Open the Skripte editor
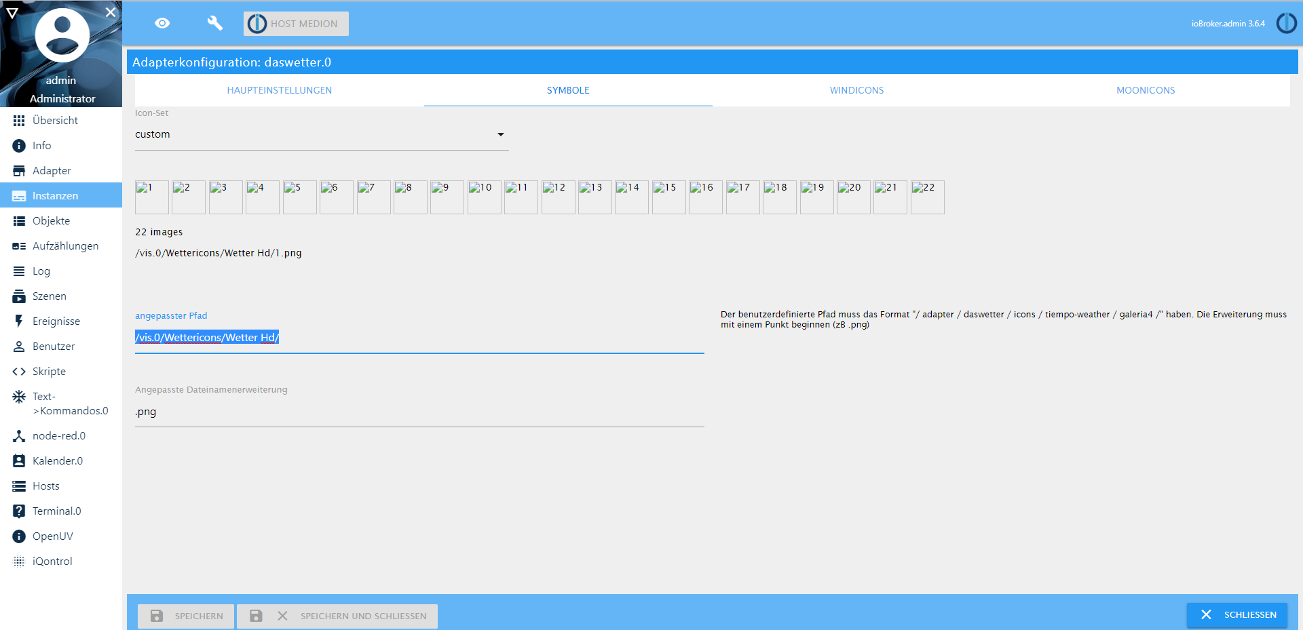The image size is (1303, 630). (50, 371)
